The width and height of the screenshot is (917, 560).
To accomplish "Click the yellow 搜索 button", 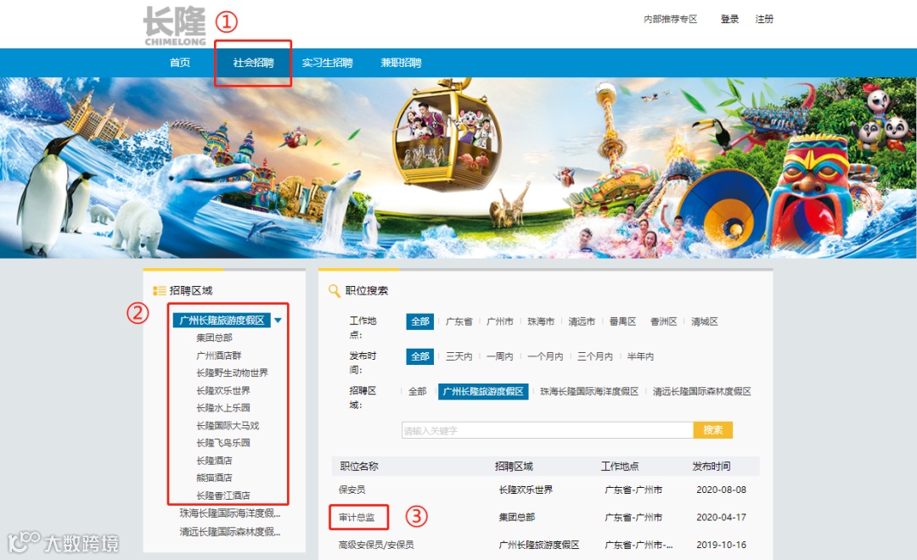I will (713, 430).
